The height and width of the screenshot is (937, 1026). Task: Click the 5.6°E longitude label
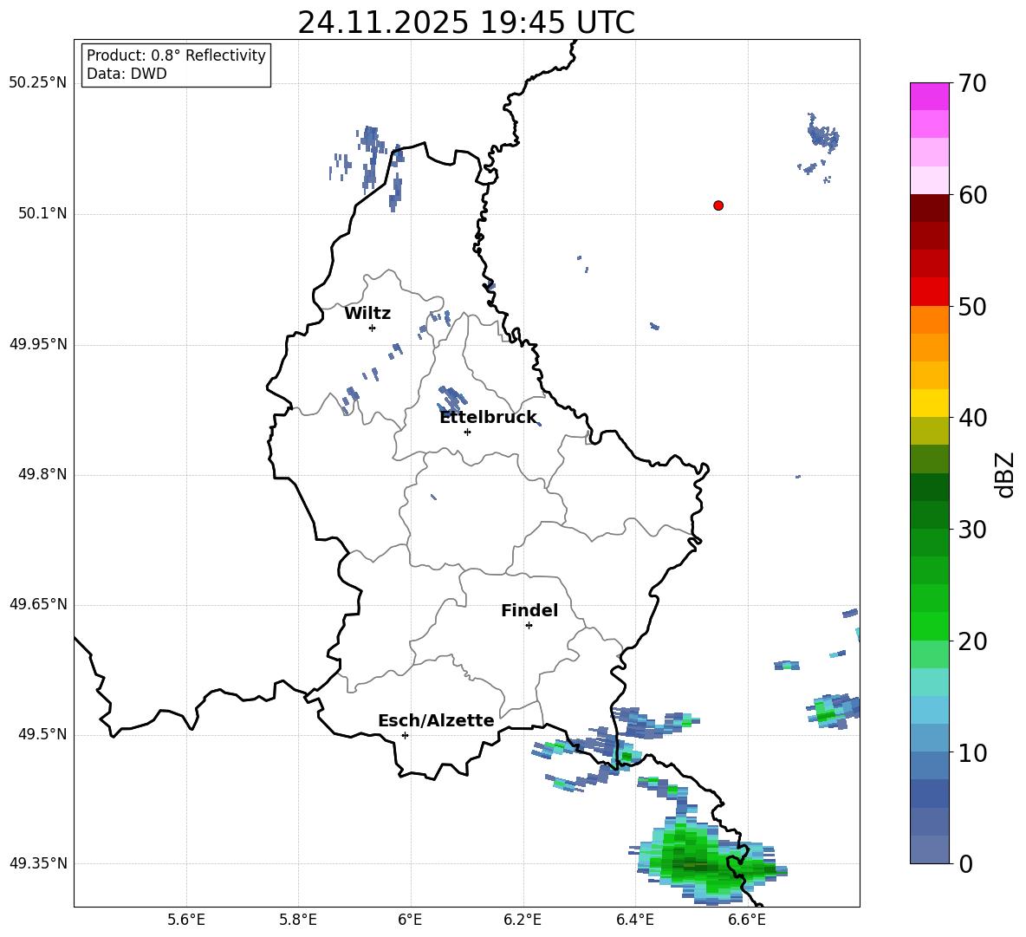(186, 920)
